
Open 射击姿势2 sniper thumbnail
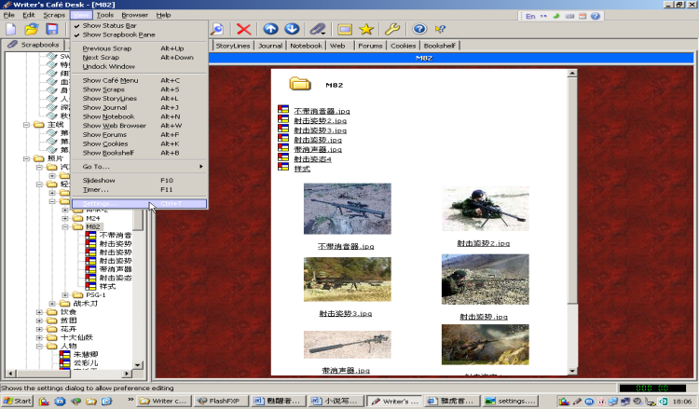pos(486,209)
